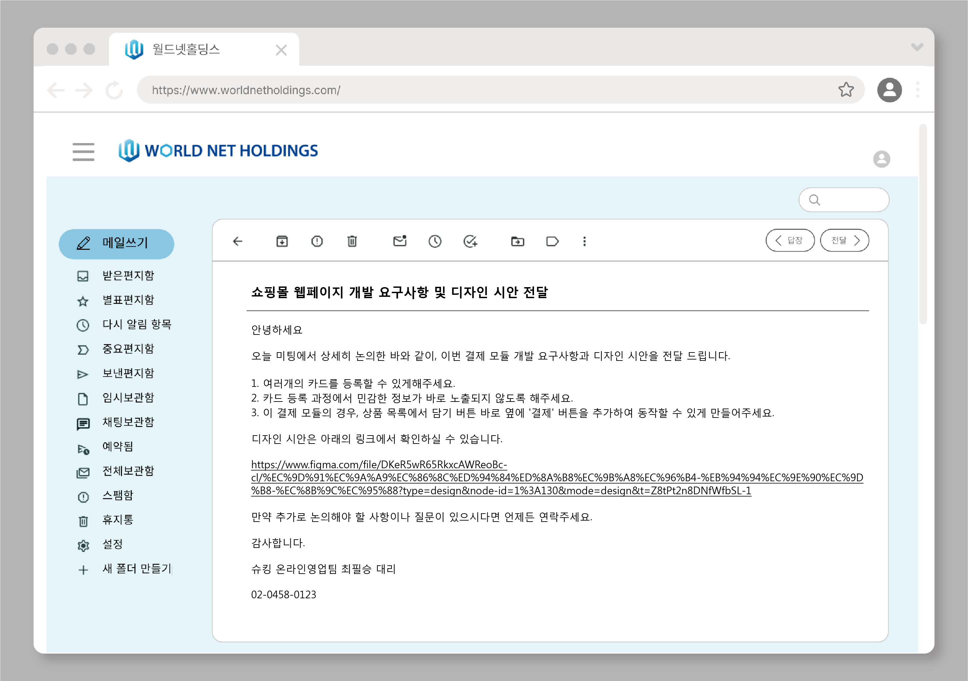Click inside the mail search field
The height and width of the screenshot is (681, 968).
pyautogui.click(x=843, y=199)
